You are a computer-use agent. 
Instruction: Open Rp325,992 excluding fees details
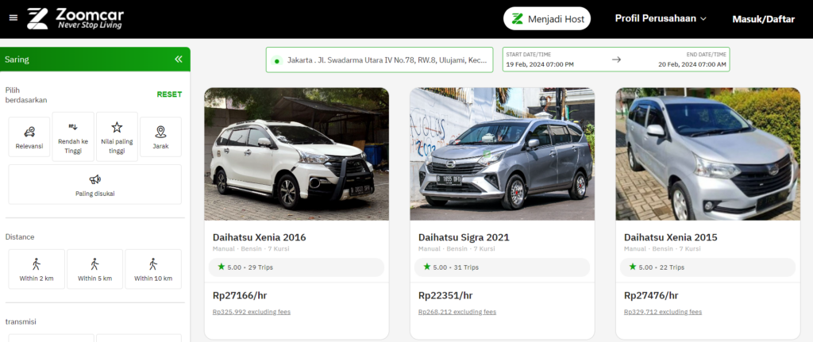[x=252, y=312]
